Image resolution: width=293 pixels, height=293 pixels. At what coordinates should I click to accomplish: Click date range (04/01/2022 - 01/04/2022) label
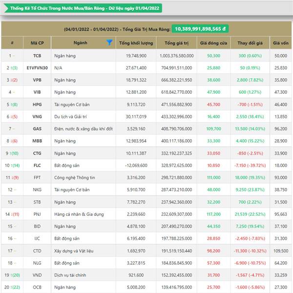[91, 29]
